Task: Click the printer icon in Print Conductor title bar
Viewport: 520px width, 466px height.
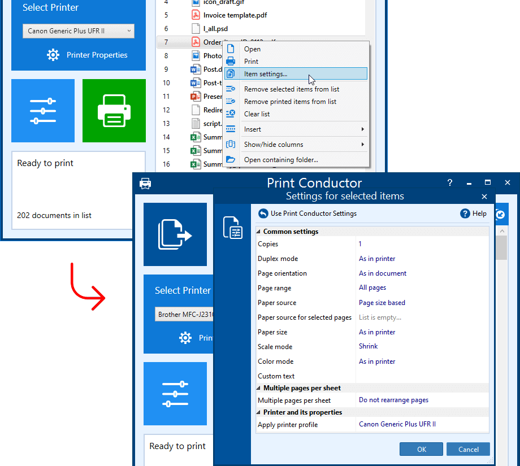Action: [x=145, y=183]
